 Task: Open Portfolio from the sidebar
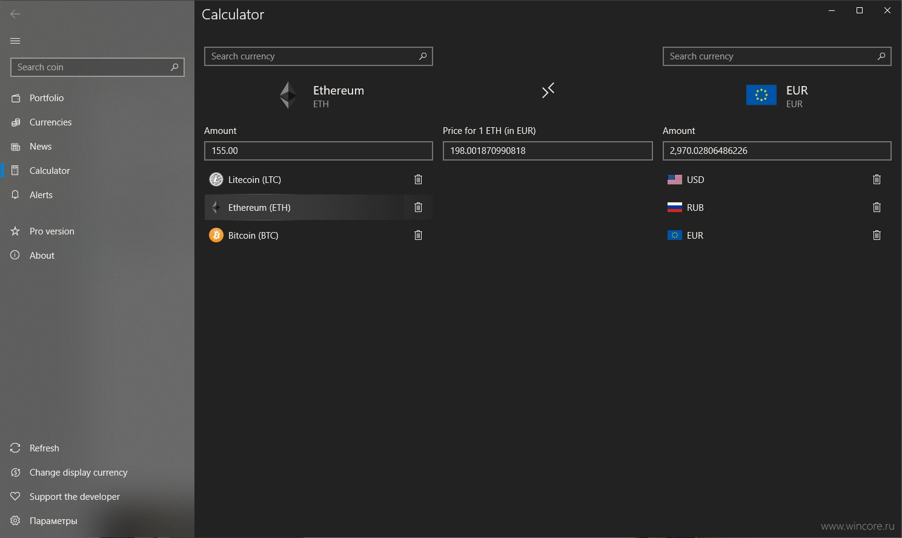coord(97,98)
